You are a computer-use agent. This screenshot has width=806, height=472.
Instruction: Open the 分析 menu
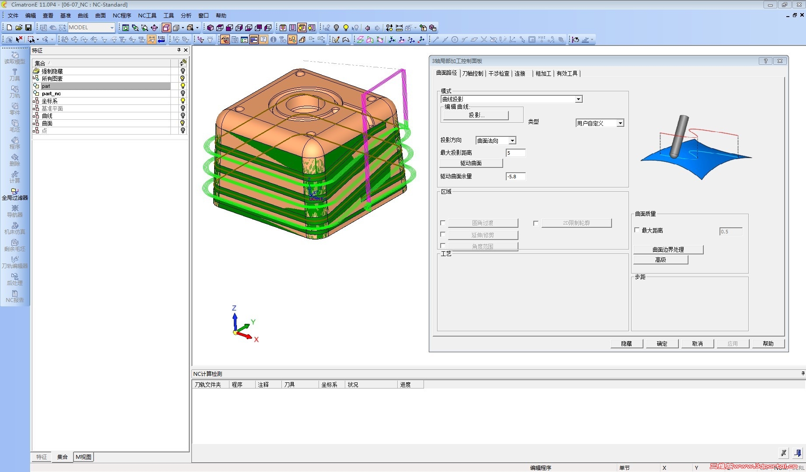(186, 16)
